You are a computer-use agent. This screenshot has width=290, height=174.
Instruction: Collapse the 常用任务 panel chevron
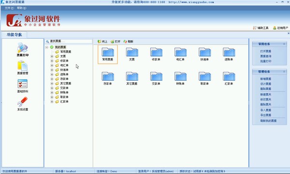pos(284,44)
